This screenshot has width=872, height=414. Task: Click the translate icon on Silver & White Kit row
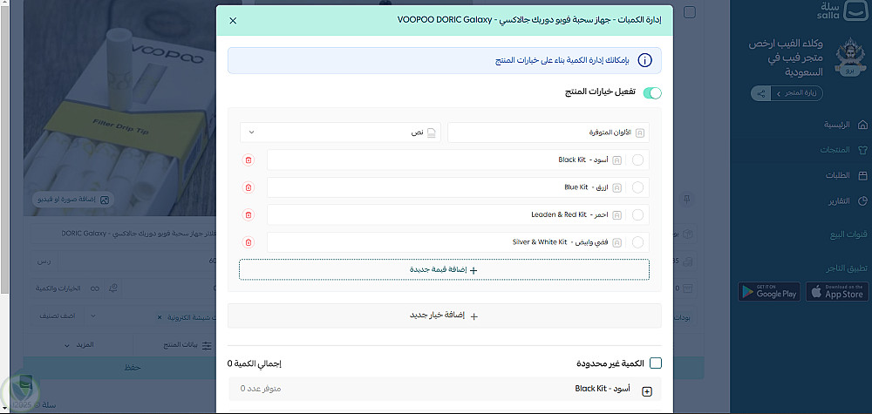tap(617, 242)
